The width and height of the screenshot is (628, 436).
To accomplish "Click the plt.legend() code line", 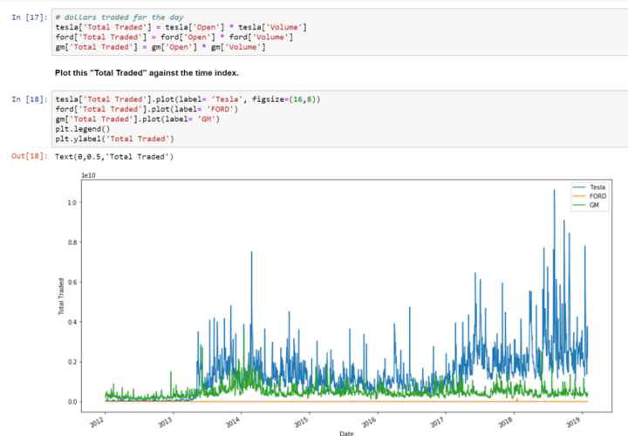I will (83, 129).
